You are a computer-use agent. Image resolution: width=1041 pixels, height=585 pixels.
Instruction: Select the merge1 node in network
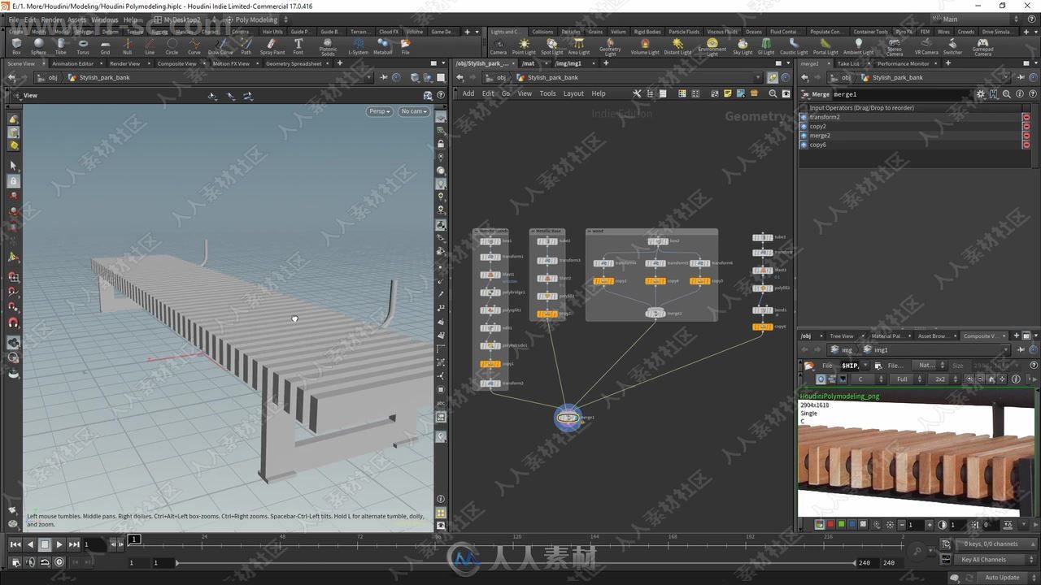568,418
